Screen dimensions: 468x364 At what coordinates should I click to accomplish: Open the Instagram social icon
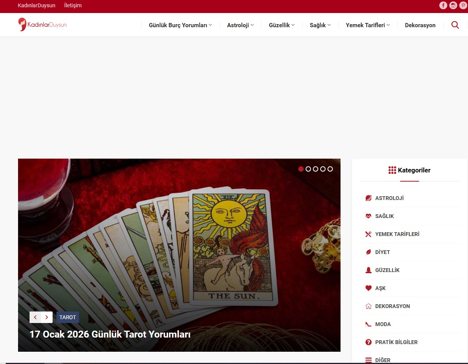click(453, 5)
